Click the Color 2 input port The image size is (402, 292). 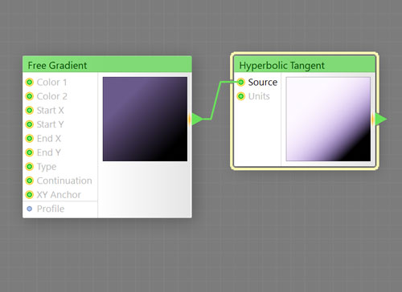pos(29,96)
